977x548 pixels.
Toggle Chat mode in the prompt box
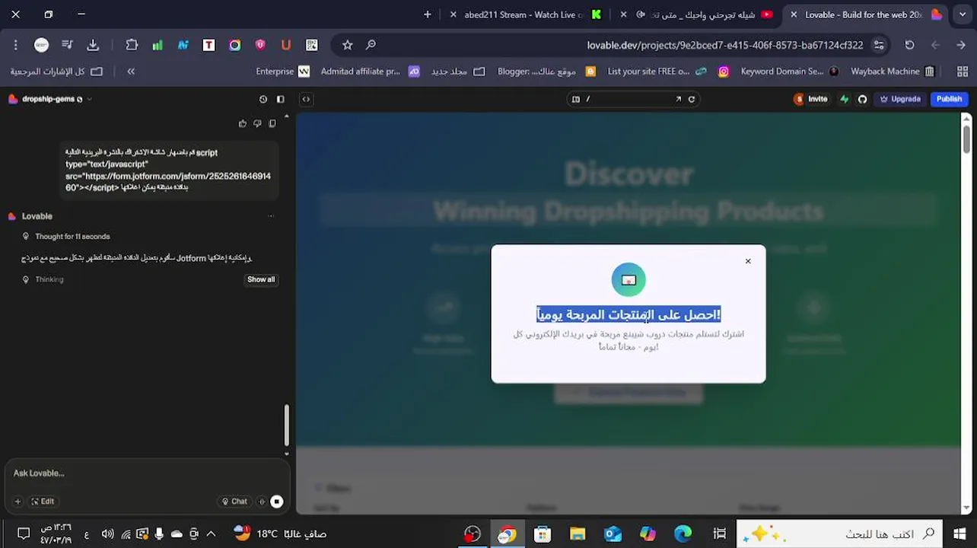(x=234, y=502)
